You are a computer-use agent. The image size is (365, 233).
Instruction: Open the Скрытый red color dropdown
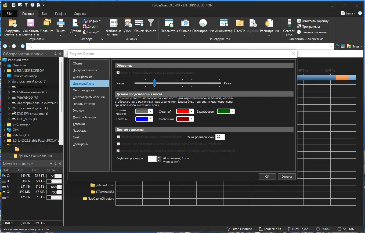click(191, 112)
